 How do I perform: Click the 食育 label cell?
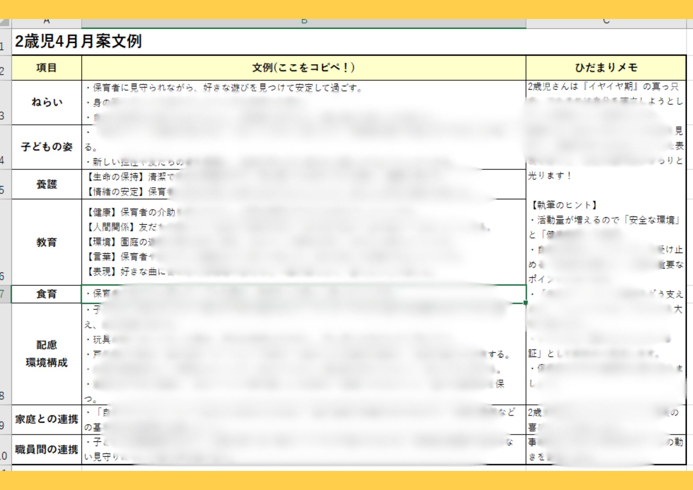click(47, 294)
